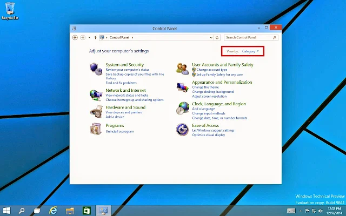Click Change the theme
Screen dimensions: 346x216
click(205, 87)
